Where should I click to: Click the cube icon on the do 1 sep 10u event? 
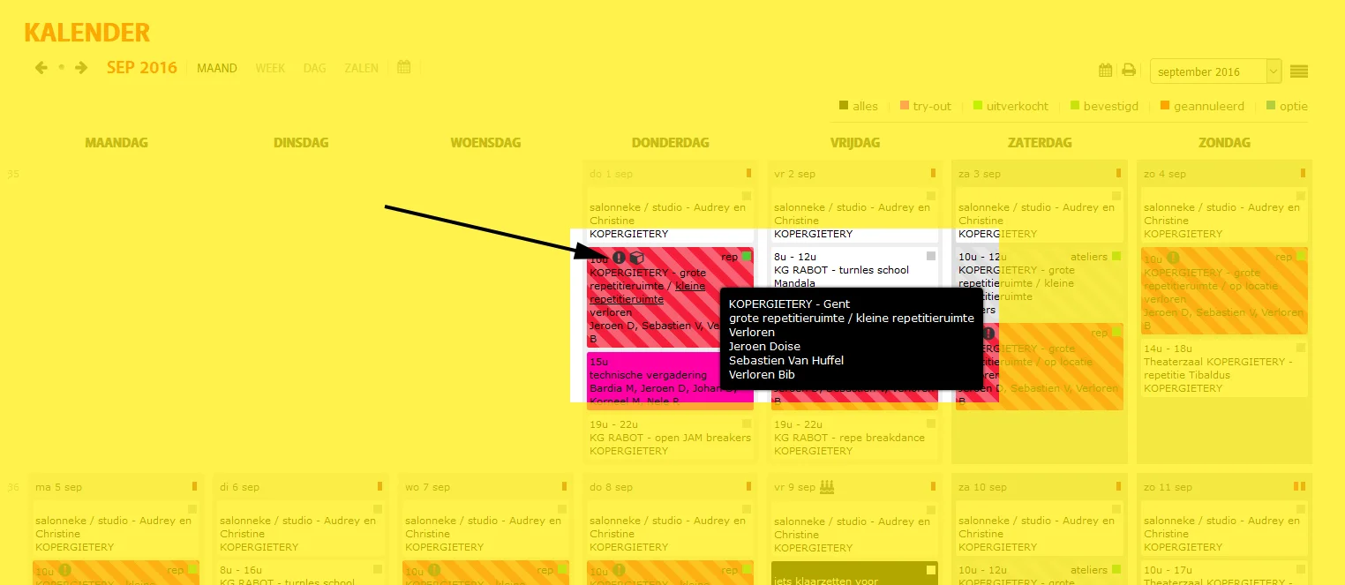(636, 258)
